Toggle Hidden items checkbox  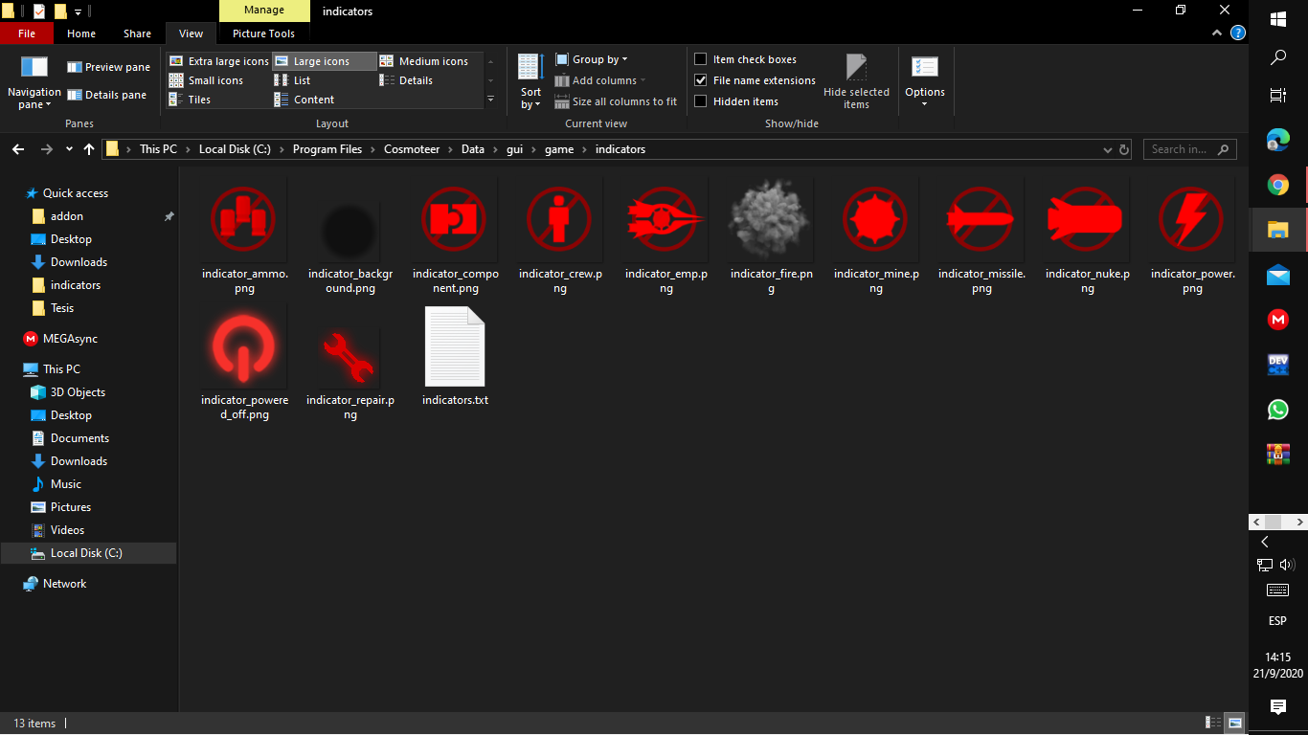coord(701,101)
